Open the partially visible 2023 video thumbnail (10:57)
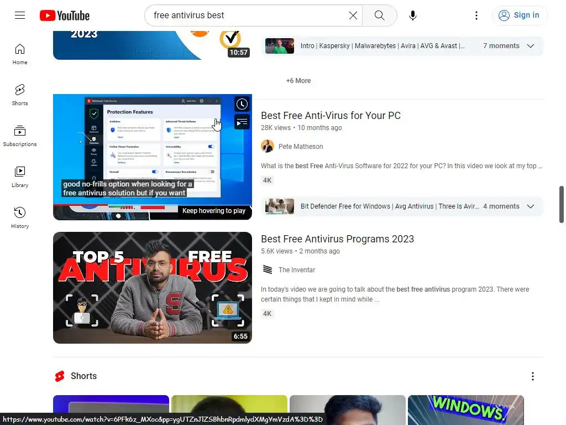 tap(153, 45)
